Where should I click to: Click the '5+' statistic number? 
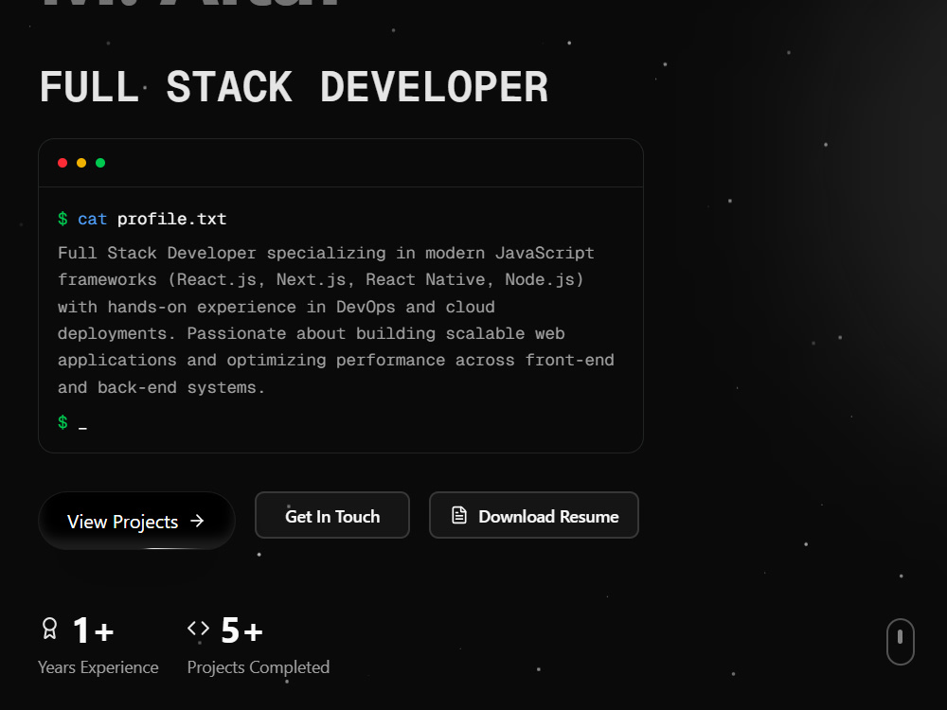[241, 630]
